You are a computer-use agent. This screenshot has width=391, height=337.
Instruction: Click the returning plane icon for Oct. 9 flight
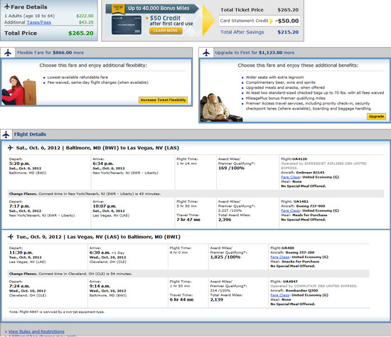click(11, 237)
